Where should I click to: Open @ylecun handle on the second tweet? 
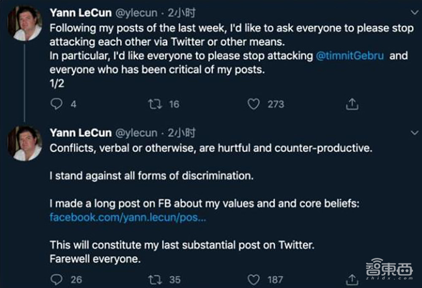pyautogui.click(x=136, y=133)
